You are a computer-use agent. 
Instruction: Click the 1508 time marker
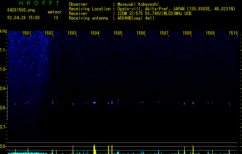coord(187,33)
